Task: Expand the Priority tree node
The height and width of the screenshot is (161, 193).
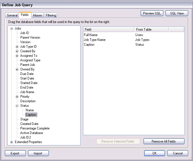Action: pyautogui.click(x=17, y=97)
